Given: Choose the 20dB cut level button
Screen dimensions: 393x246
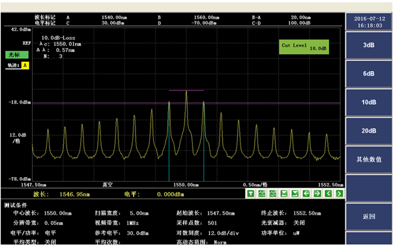Looking at the screenshot, I should pos(369,131).
